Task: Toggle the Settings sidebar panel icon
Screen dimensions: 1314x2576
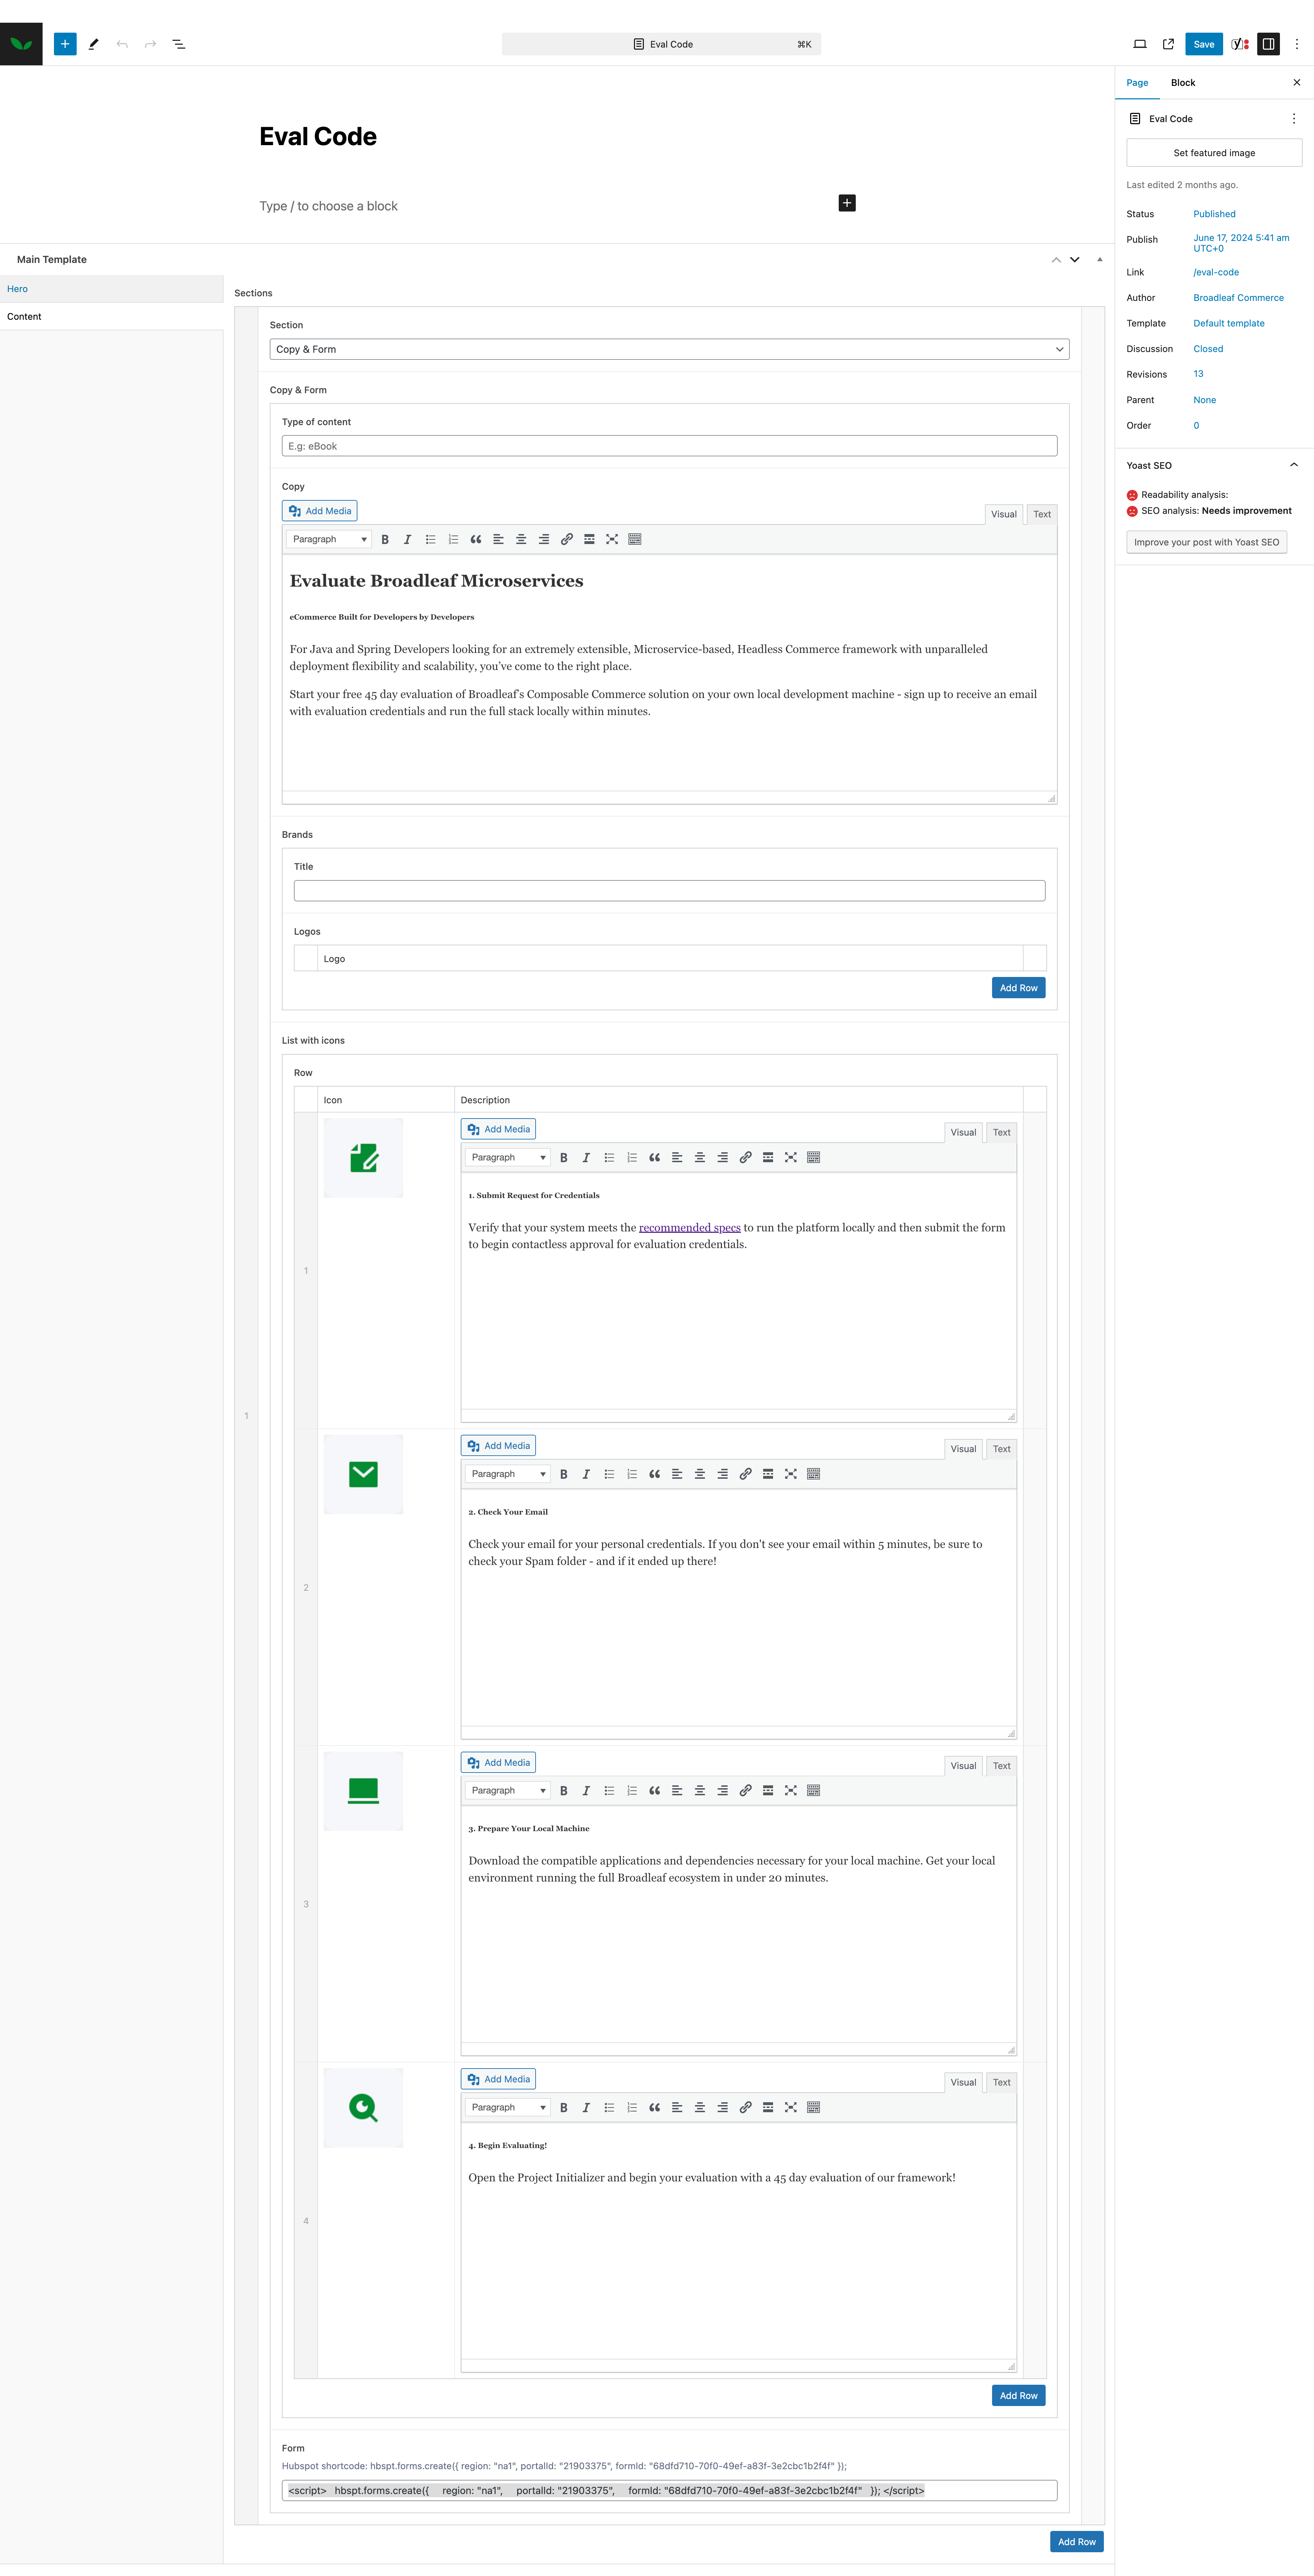Action: 1268,44
